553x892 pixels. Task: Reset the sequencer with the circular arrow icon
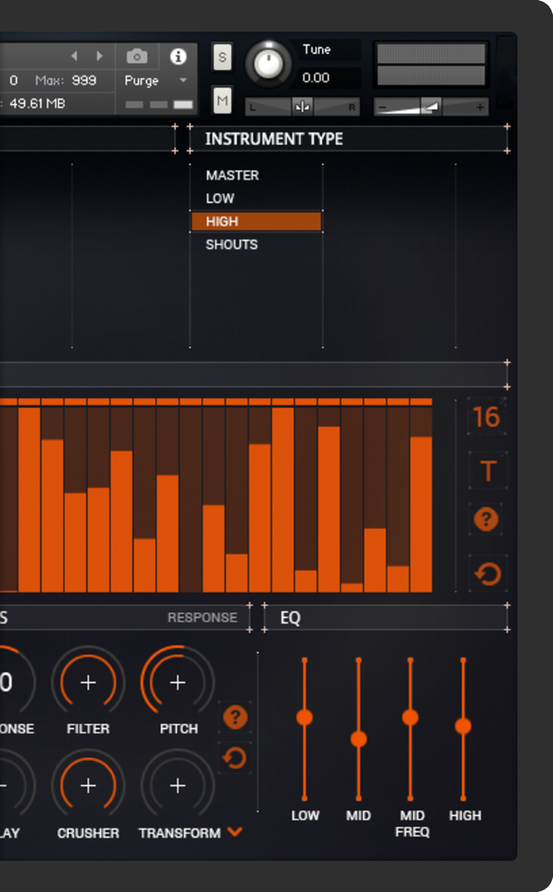point(488,574)
